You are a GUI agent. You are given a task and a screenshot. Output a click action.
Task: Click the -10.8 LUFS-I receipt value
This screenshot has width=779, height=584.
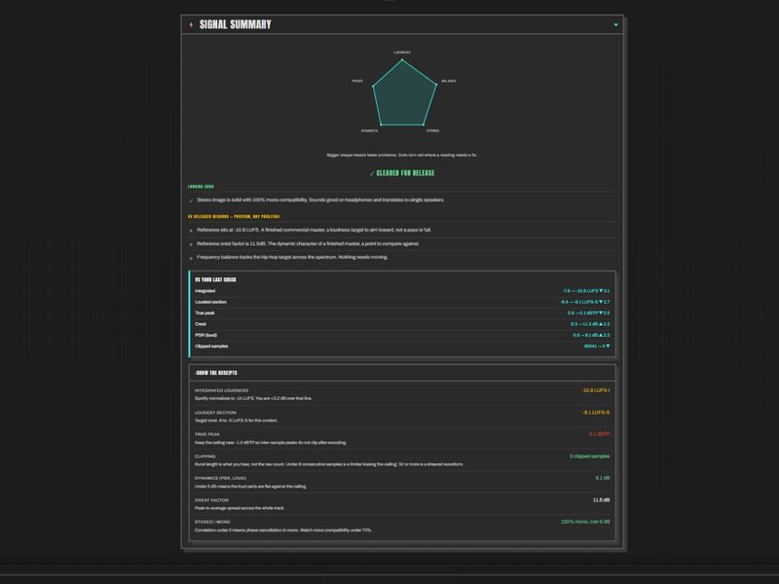click(595, 390)
